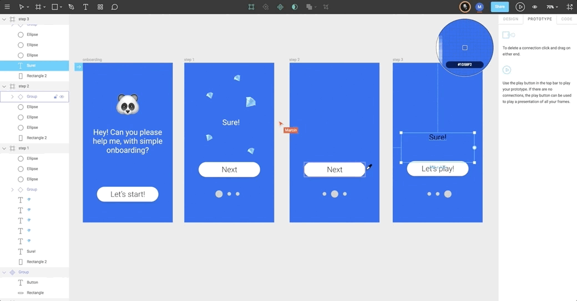Select the Pen tool

[72, 7]
